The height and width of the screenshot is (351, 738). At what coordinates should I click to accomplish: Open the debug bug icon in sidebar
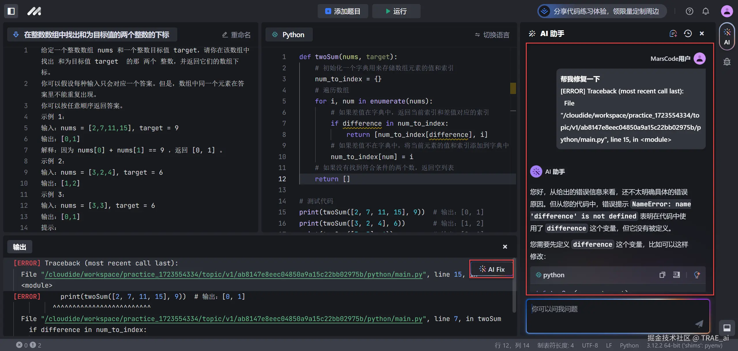click(x=727, y=62)
